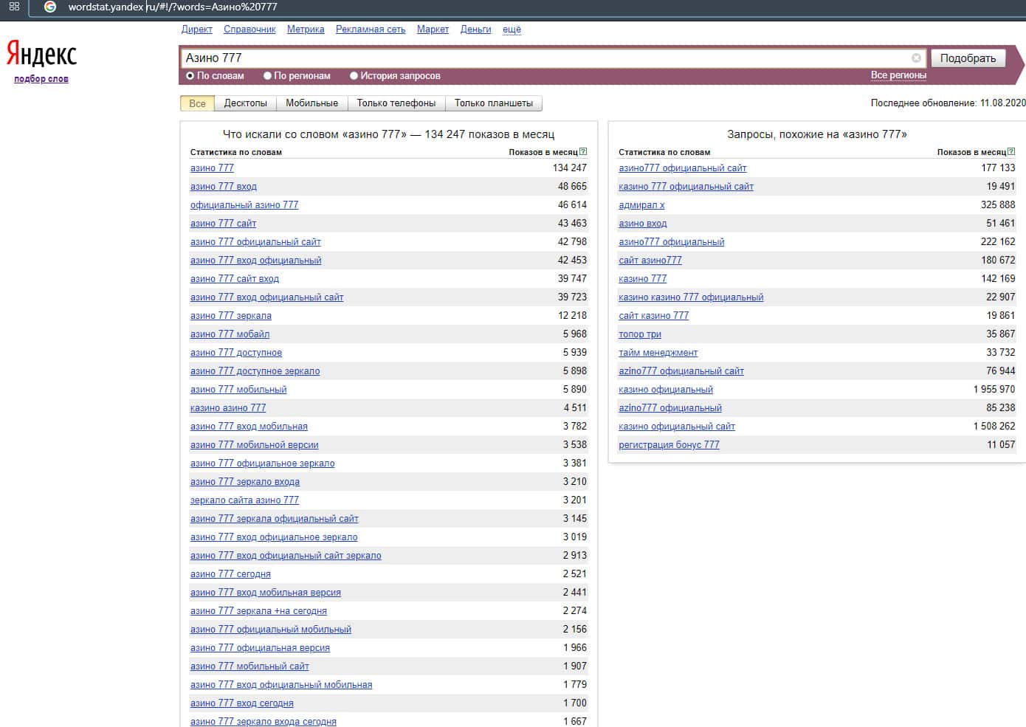Switch to the 'Только планшеты' tab
The height and width of the screenshot is (727, 1026).
tap(493, 103)
